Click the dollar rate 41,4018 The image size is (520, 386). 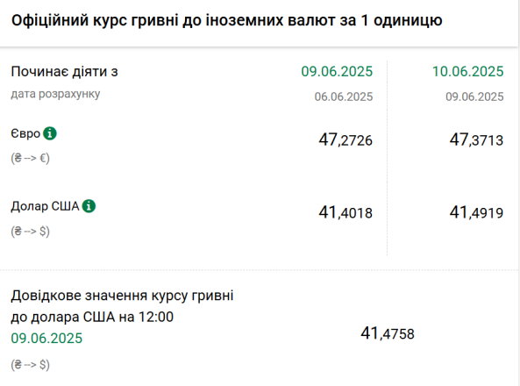click(345, 212)
